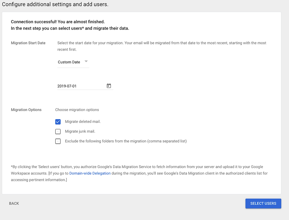Check the Exclude following folders checkbox
This screenshot has height=220, width=289.
(x=58, y=141)
